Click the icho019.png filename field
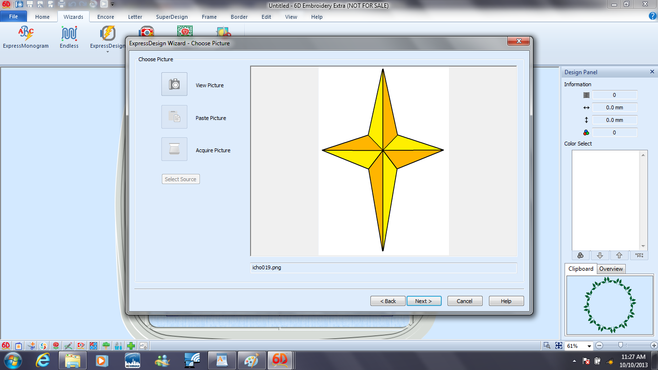 point(383,267)
